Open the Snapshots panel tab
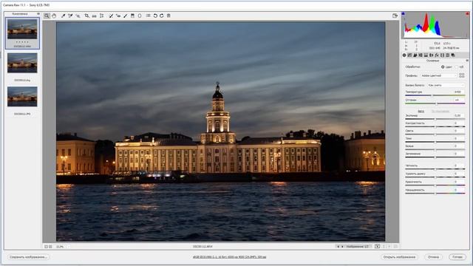The image size is (473, 266). [x=453, y=55]
